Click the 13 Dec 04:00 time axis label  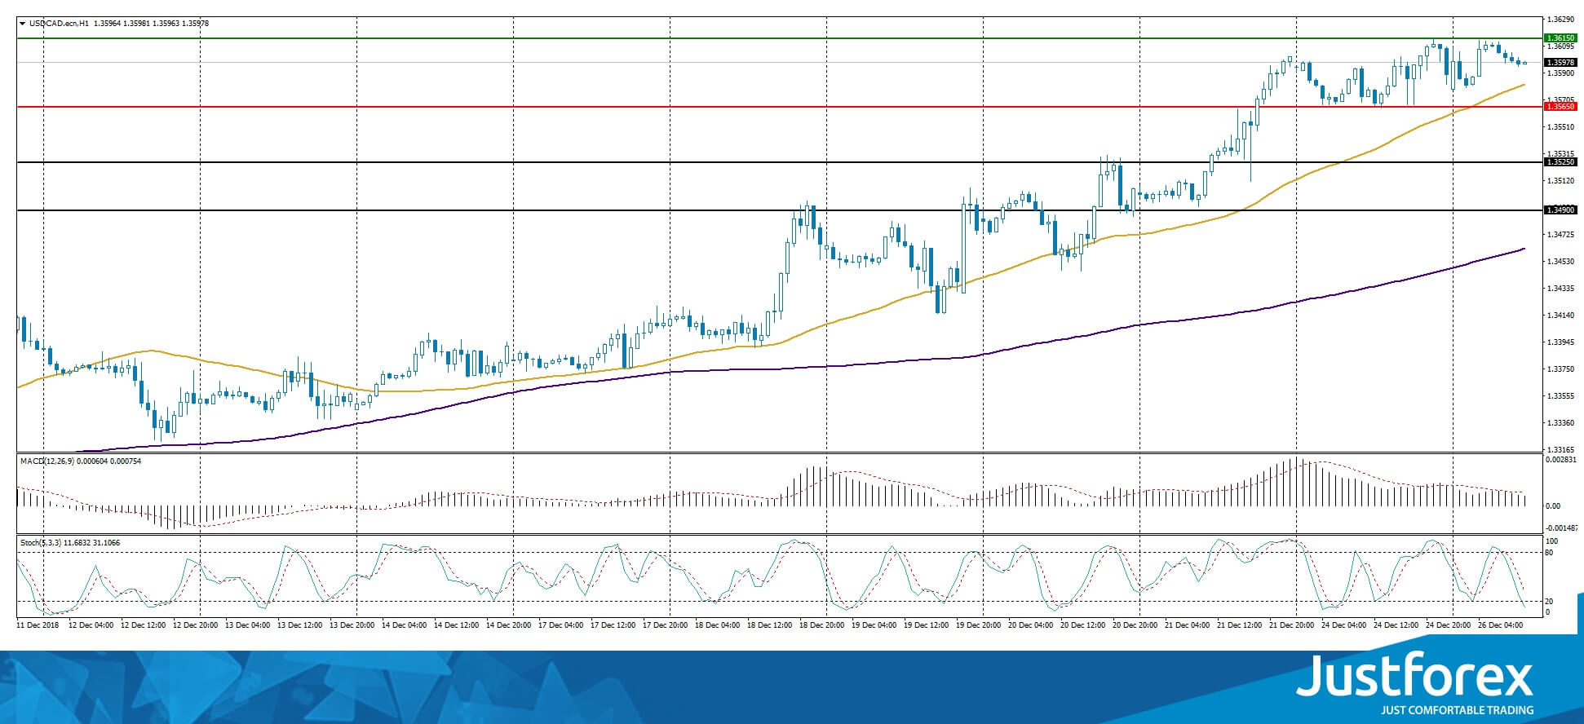pos(247,625)
